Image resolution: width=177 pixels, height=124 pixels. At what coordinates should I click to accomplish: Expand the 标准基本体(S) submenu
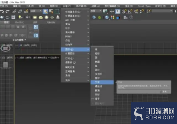point(75,12)
